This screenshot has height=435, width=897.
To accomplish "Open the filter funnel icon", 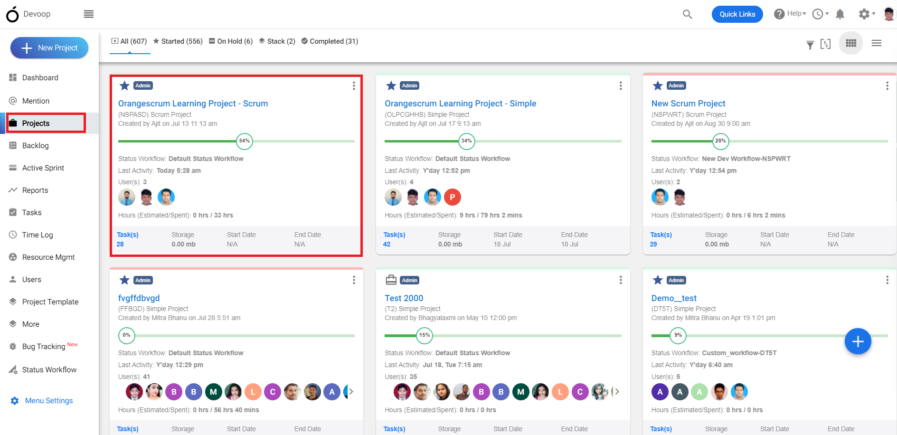I will click(810, 45).
